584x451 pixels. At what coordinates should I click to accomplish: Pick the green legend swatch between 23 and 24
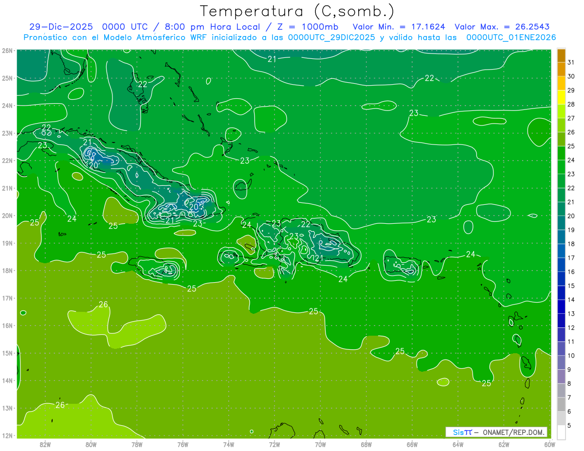(x=561, y=167)
